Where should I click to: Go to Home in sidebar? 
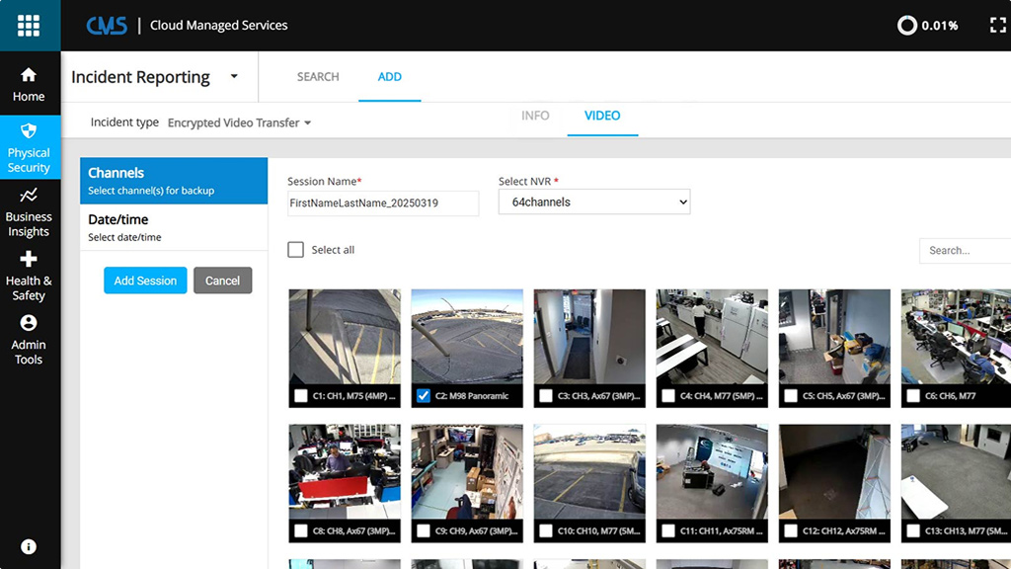(x=29, y=76)
